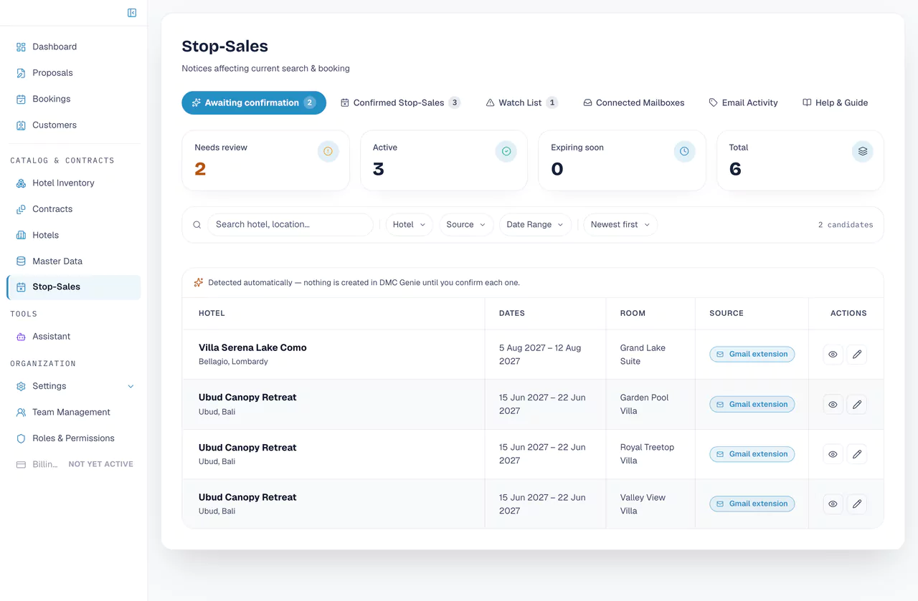This screenshot has width=918, height=601.
Task: Click the Hotels sidebar item
Action: pyautogui.click(x=74, y=235)
